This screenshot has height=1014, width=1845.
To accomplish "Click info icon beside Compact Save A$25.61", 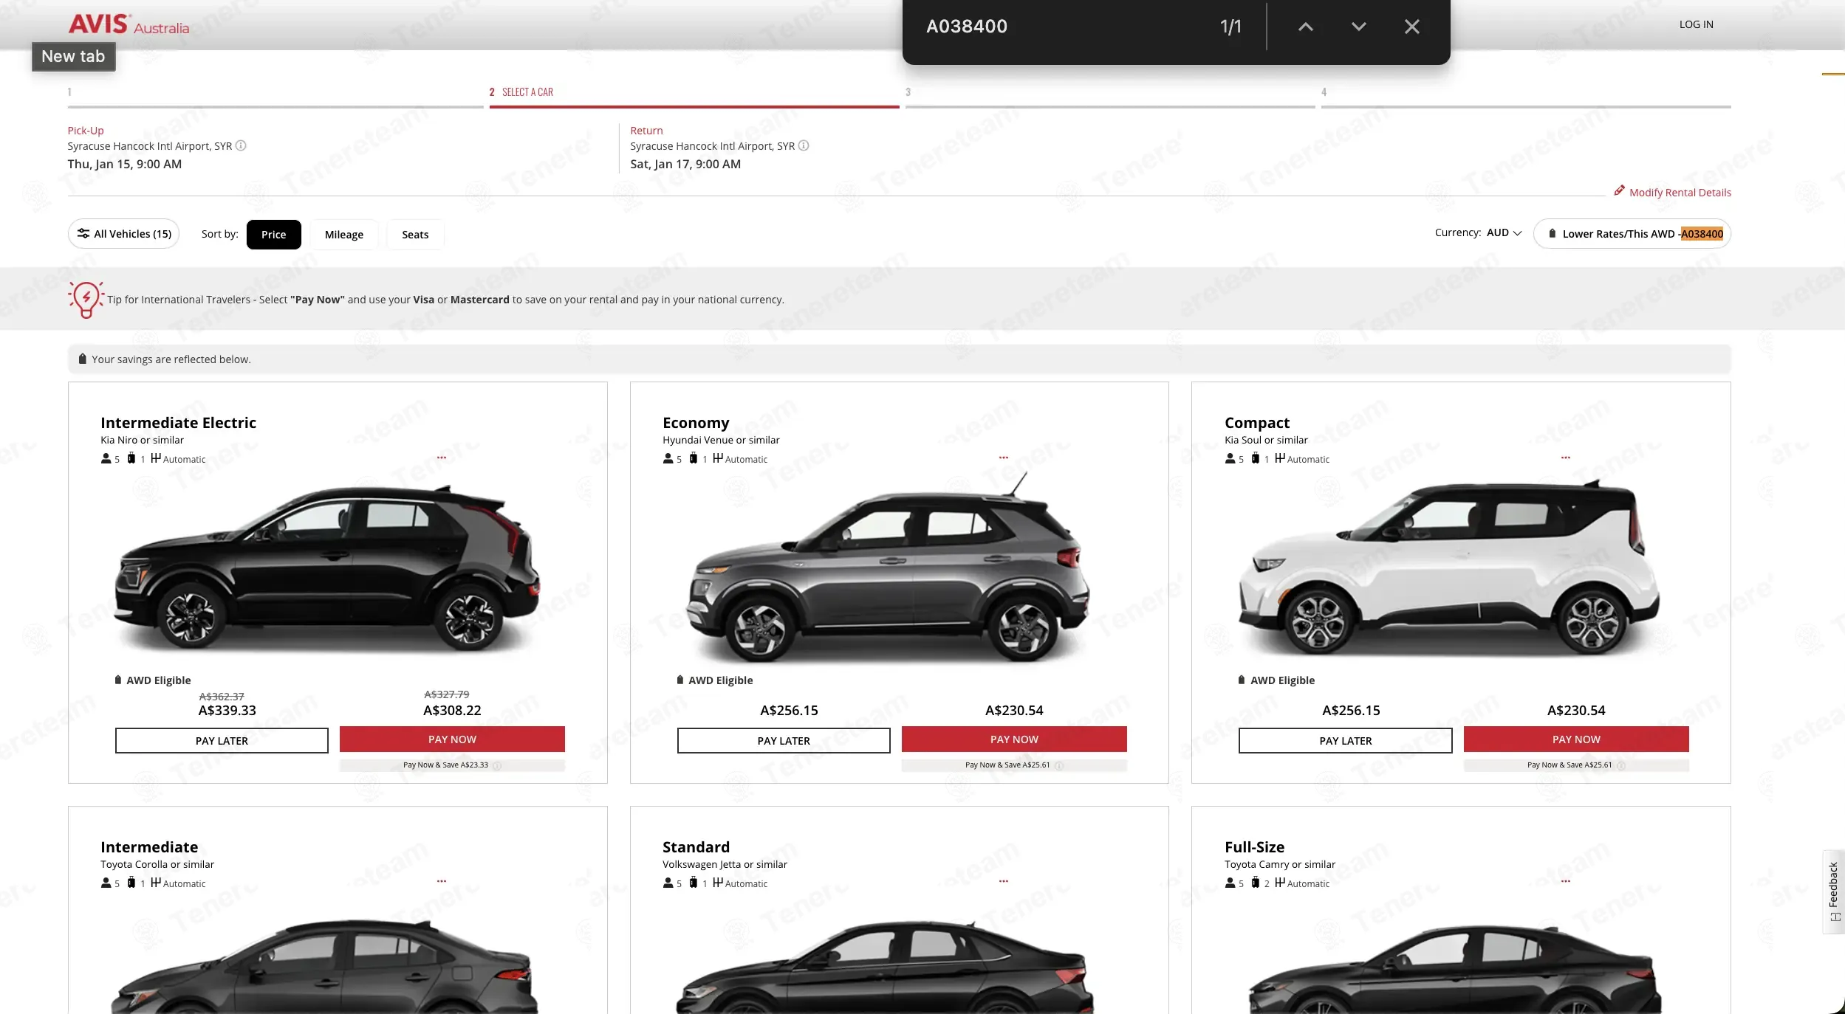I will pos(1621,765).
